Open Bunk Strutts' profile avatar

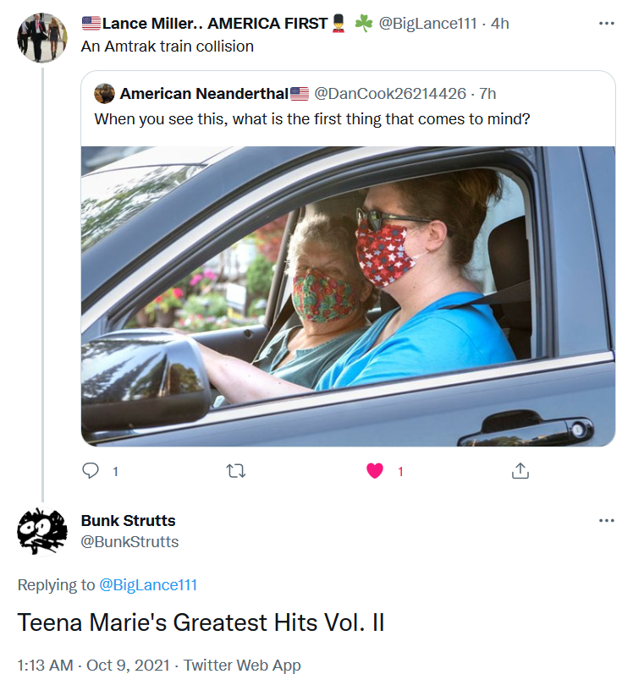coord(42,531)
